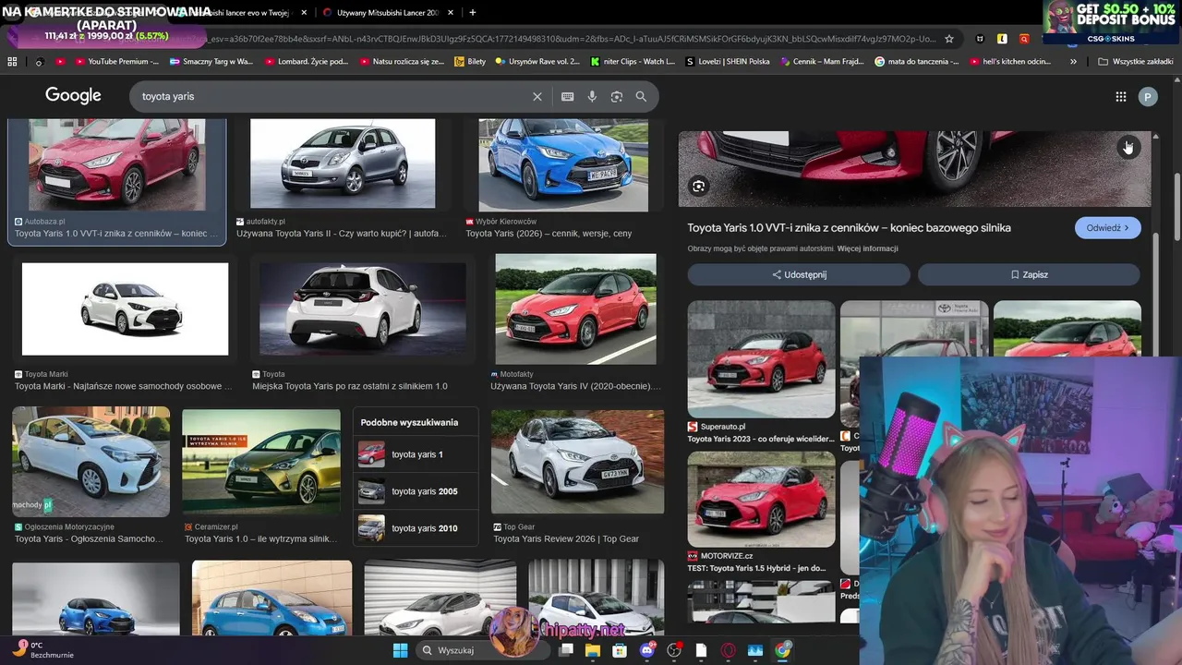Open Miejska Toyota Yaris white rear thumbnail
This screenshot has height=665, width=1182.
(363, 309)
